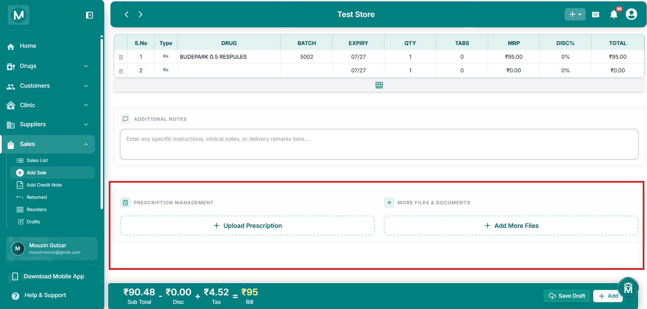Screen dimensions: 647x309
Task: Click Download Mobile App link
Action: click(x=54, y=276)
